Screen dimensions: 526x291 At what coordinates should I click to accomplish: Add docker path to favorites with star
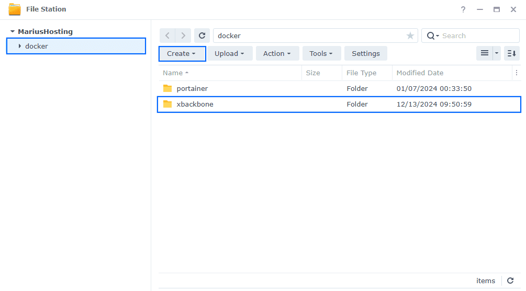click(x=410, y=36)
